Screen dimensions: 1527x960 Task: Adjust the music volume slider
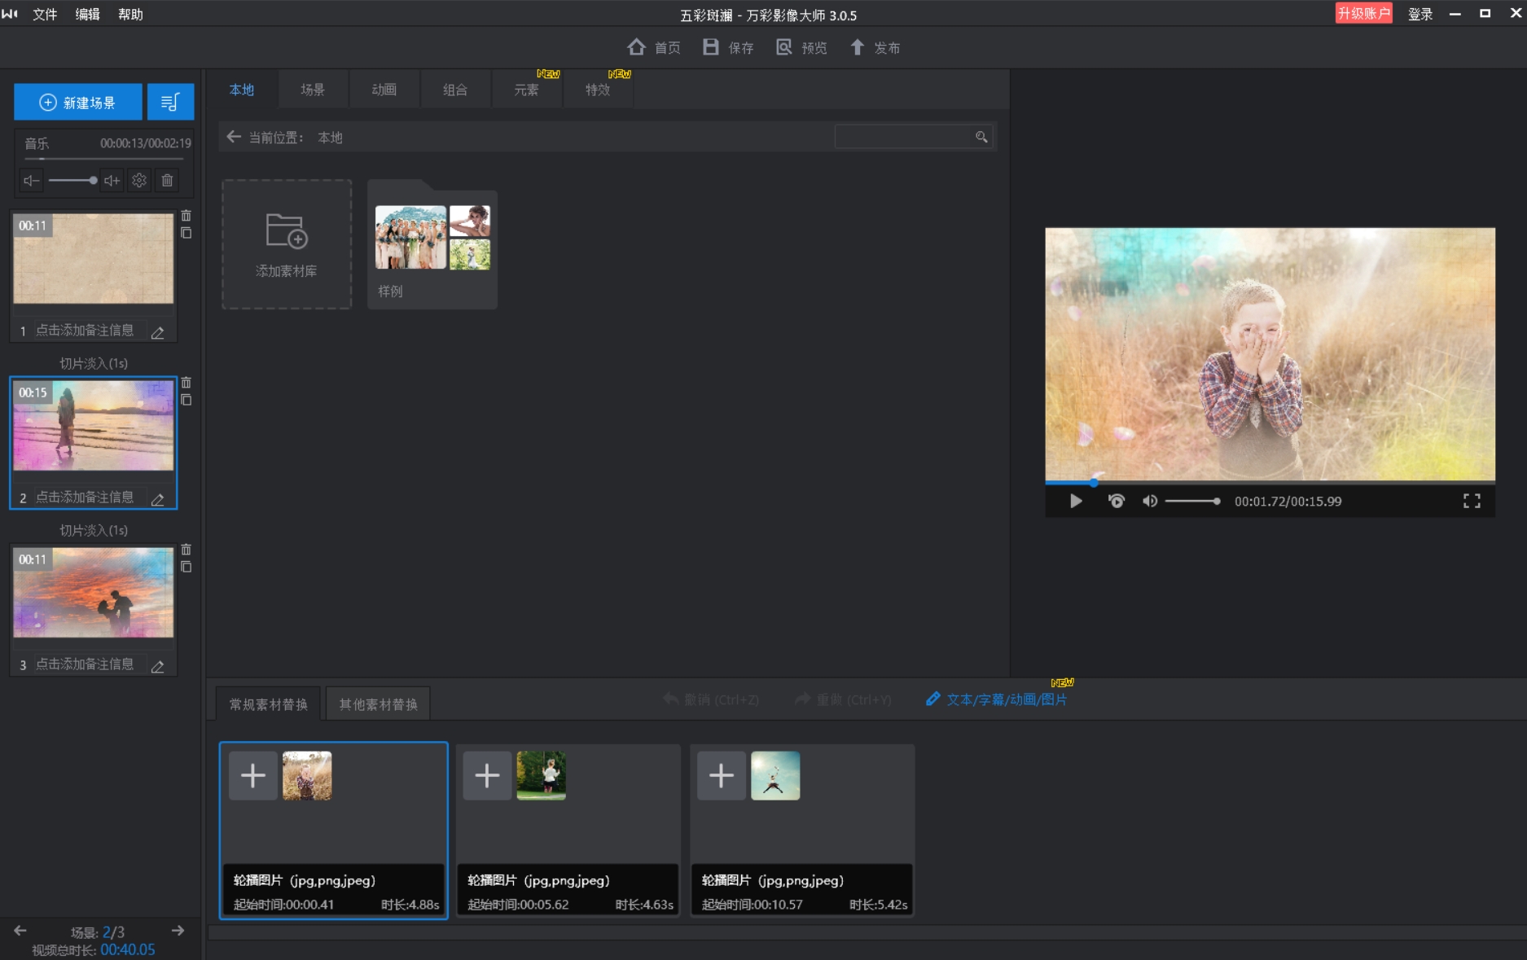(x=72, y=181)
